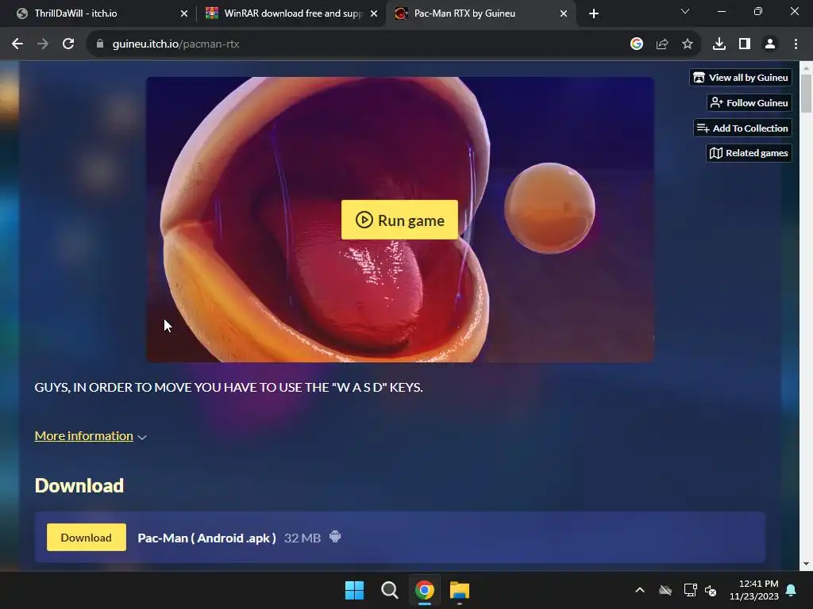Follow Guineu on itch.io
Image resolution: width=813 pixels, height=609 pixels.
(x=749, y=103)
